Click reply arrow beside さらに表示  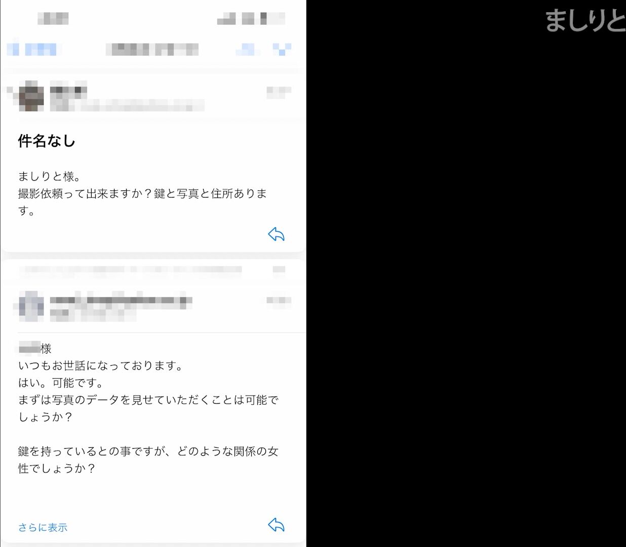[x=276, y=525]
